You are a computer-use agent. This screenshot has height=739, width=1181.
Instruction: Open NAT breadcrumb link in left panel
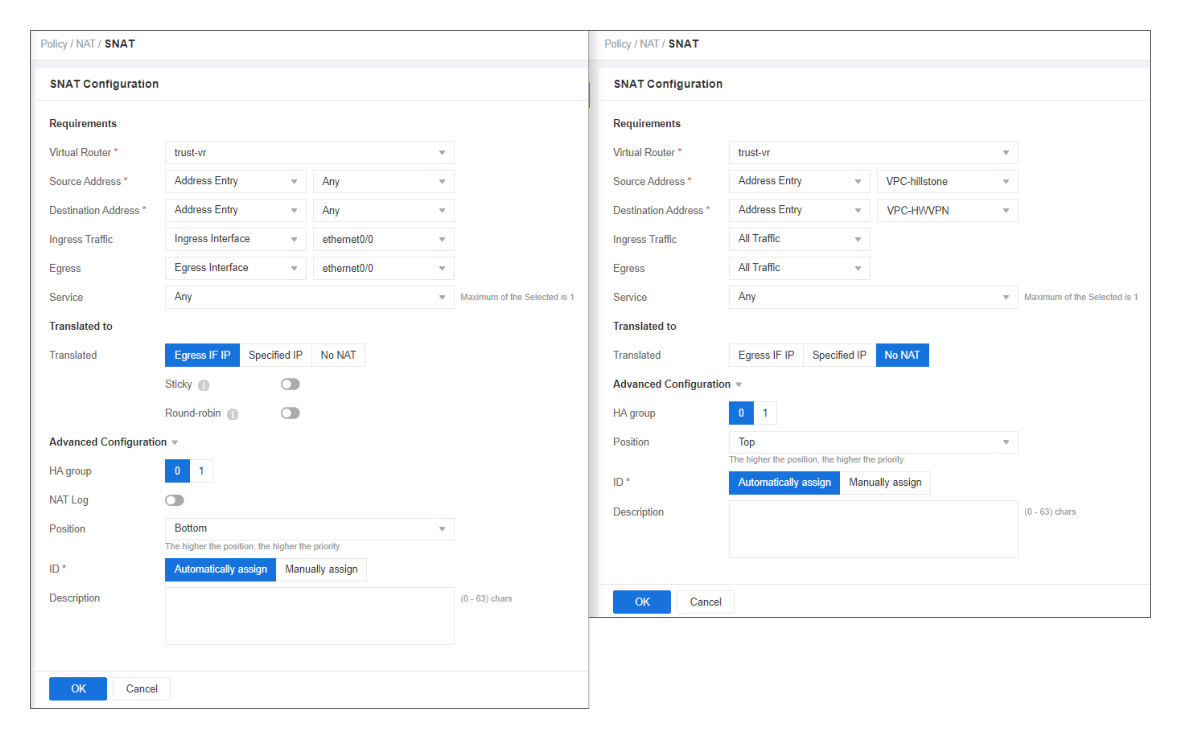pyautogui.click(x=85, y=44)
